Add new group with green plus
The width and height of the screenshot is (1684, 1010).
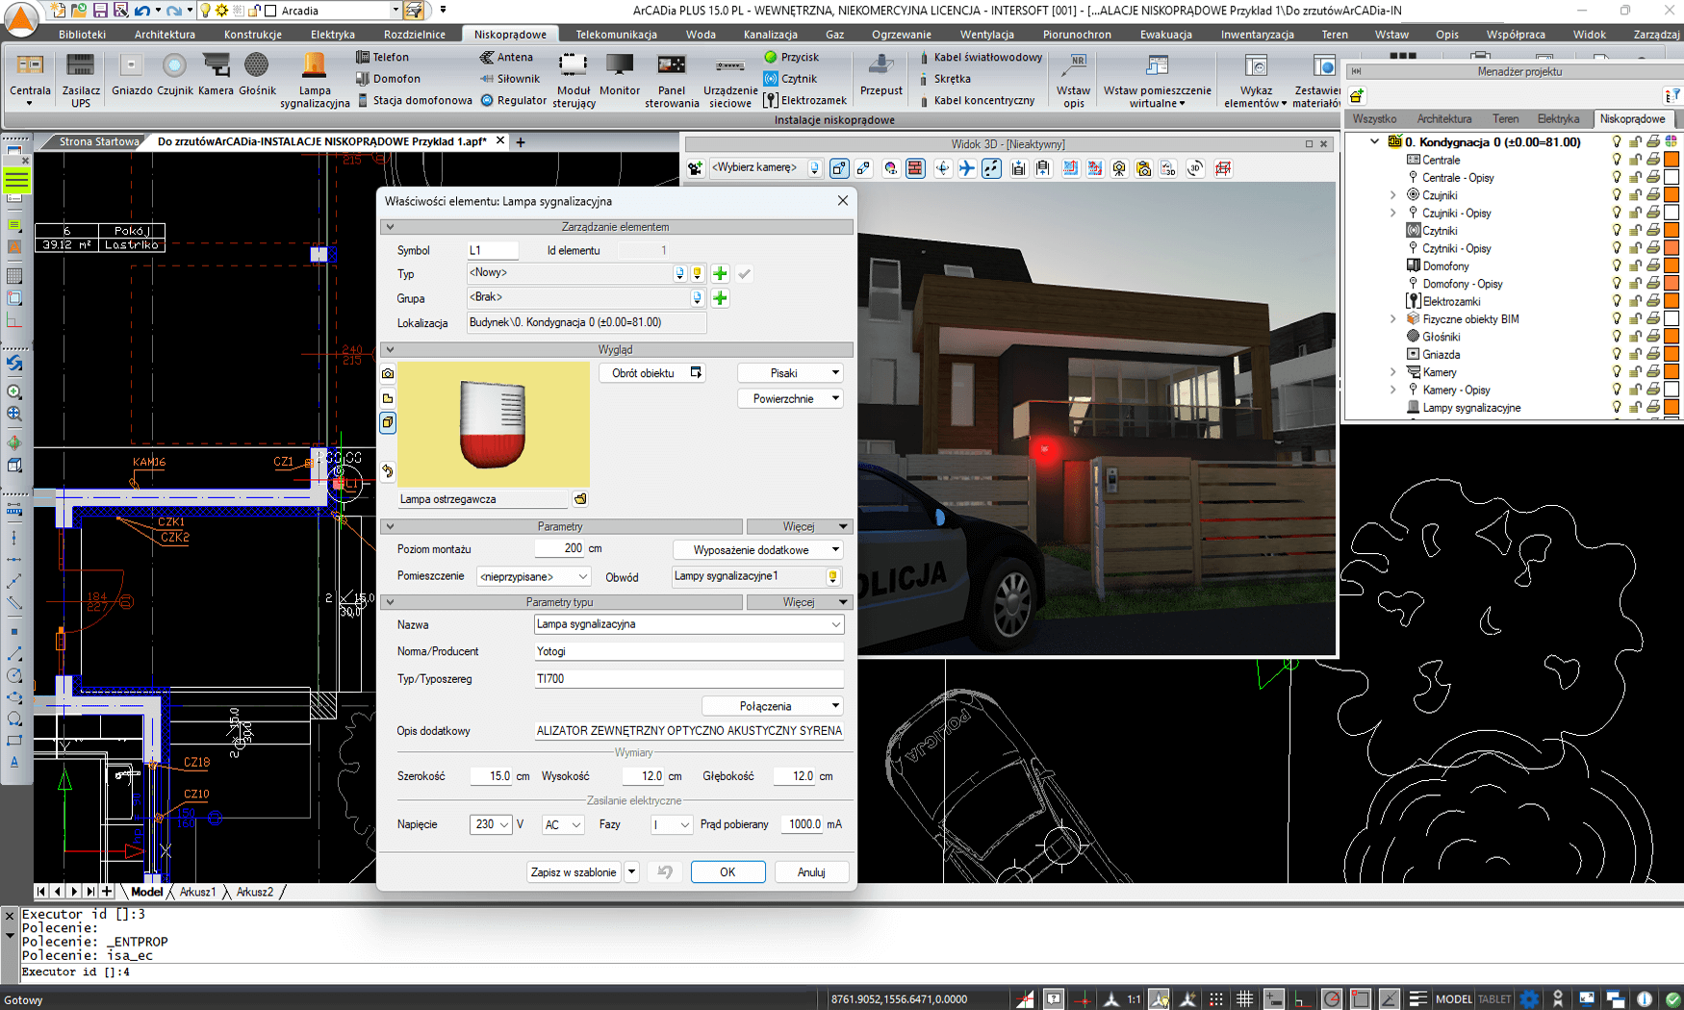pos(720,298)
